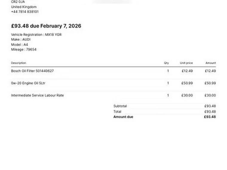Click the Qty column header
The width and height of the screenshot is (227, 170).
pos(166,63)
